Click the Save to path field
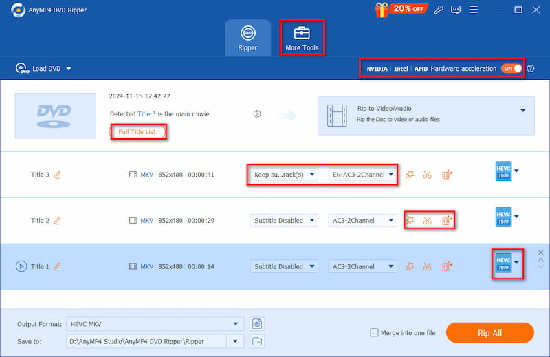The height and width of the screenshot is (357, 550). pyautogui.click(x=146, y=341)
